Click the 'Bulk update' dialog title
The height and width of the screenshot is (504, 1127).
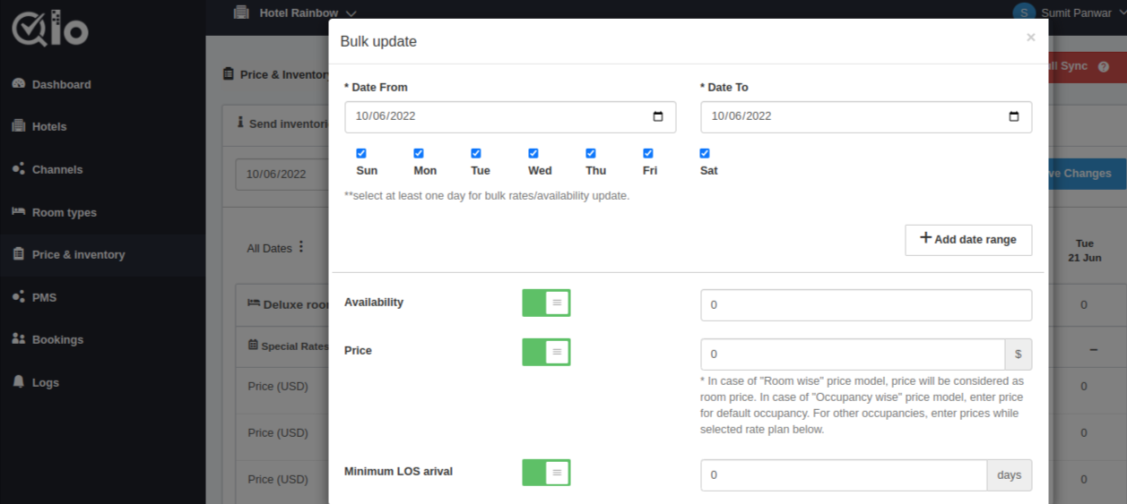(378, 41)
